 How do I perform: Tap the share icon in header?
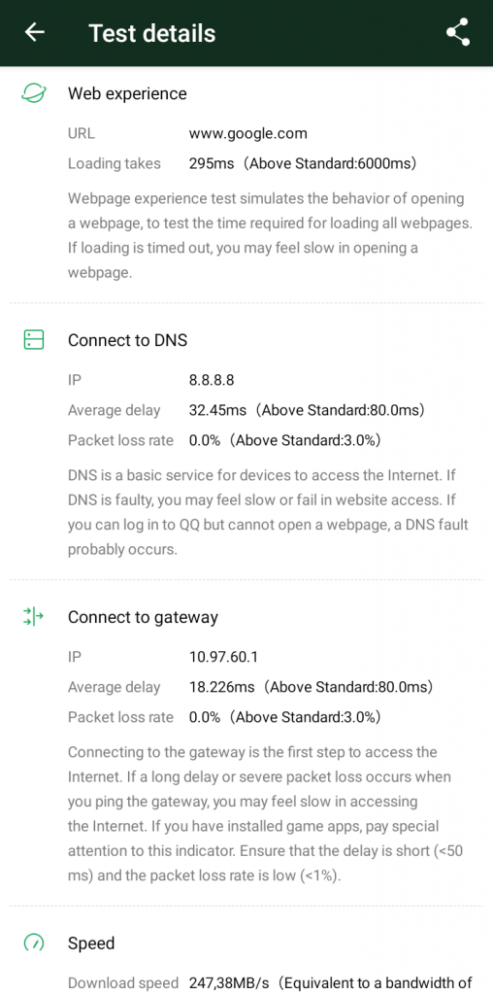click(458, 32)
